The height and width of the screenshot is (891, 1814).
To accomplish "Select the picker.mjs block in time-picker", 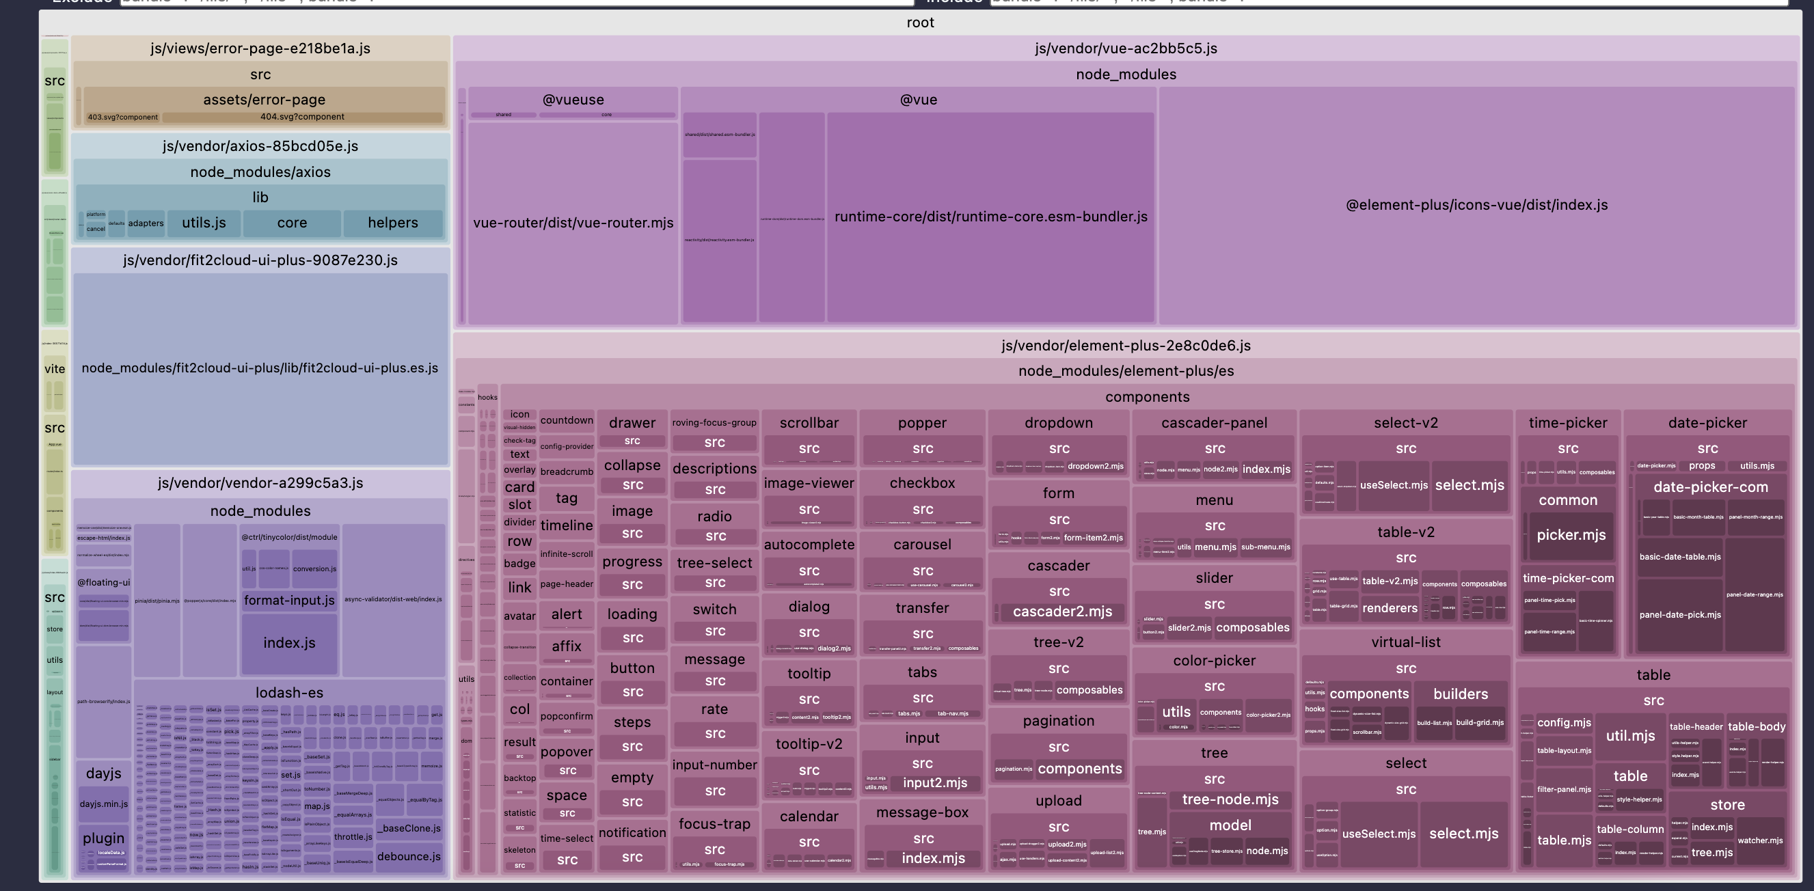I will tap(1571, 535).
